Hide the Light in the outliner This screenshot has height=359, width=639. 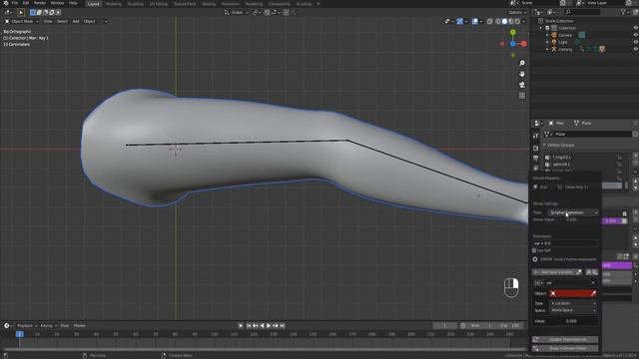[636, 42]
